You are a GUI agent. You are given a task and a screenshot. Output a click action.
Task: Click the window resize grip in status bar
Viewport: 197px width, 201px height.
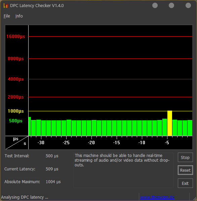coord(195,199)
